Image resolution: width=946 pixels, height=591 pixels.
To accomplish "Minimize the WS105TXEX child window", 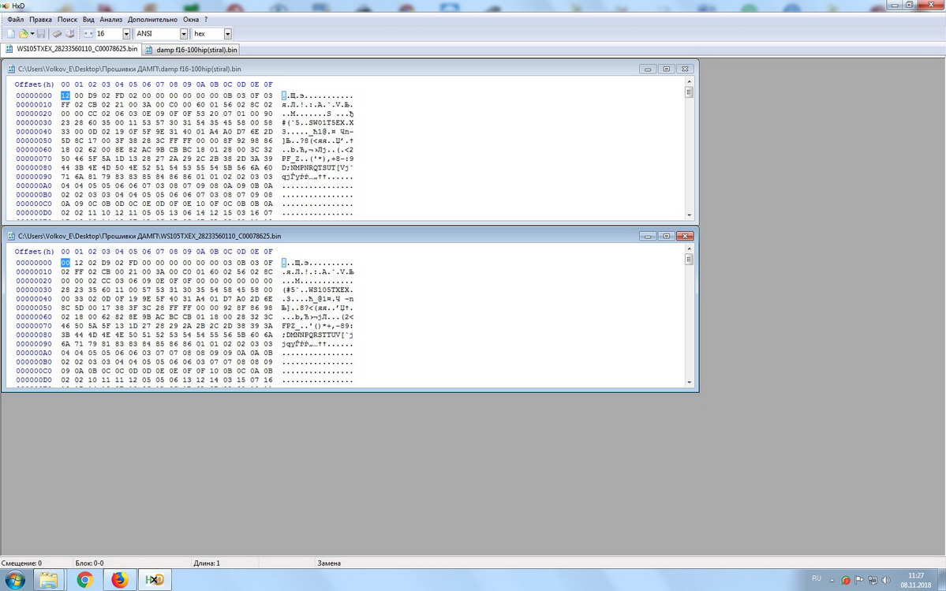I will point(647,236).
